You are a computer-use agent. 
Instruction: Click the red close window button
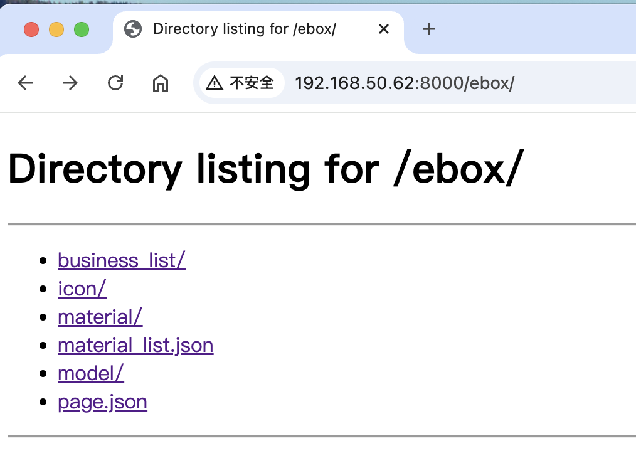pyautogui.click(x=31, y=29)
